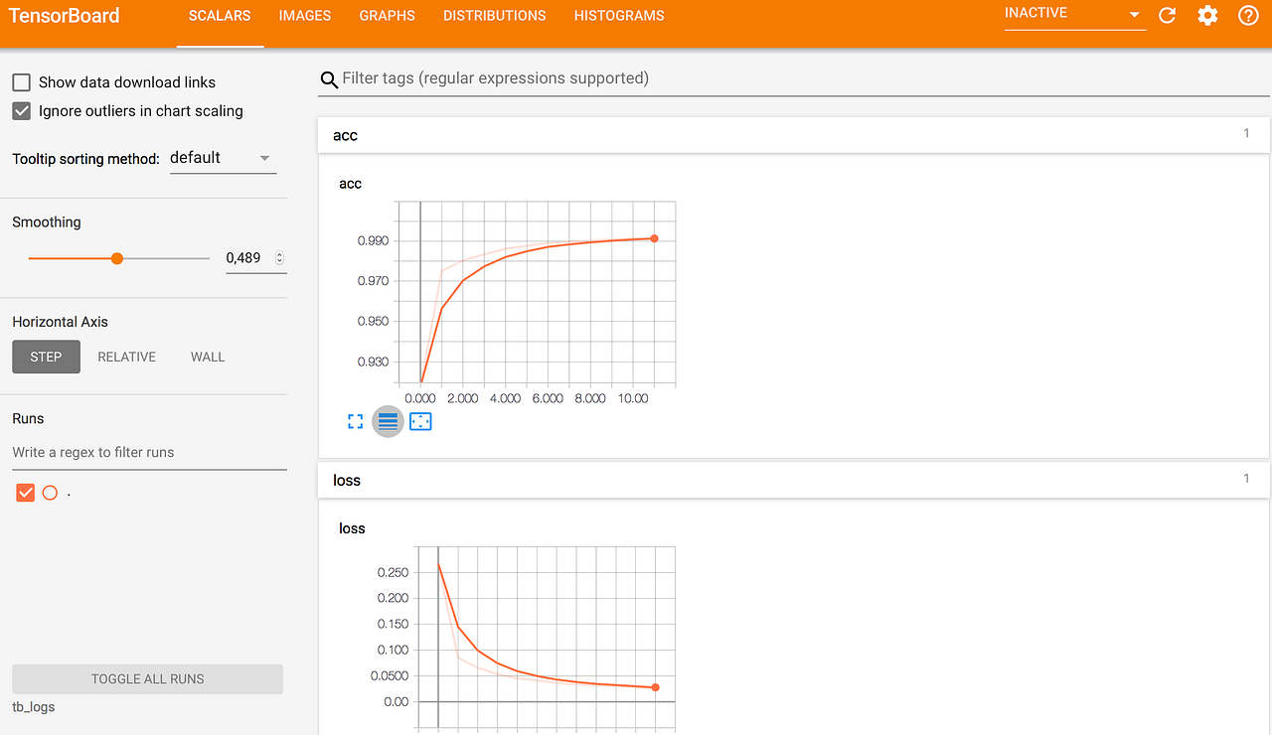This screenshot has width=1272, height=735.
Task: Open the Tooltip sorting method dropdown
Action: pyautogui.click(x=221, y=157)
